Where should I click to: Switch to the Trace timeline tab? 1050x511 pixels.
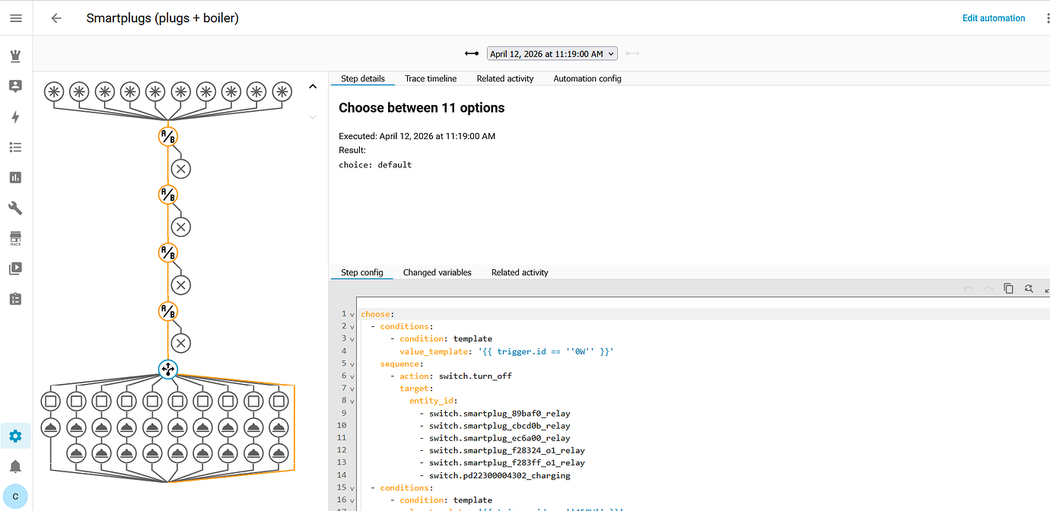[x=431, y=78]
